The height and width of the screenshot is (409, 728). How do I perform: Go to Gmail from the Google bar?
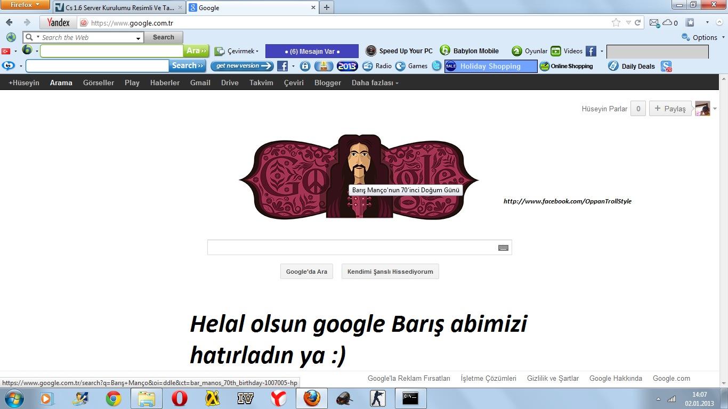[200, 83]
